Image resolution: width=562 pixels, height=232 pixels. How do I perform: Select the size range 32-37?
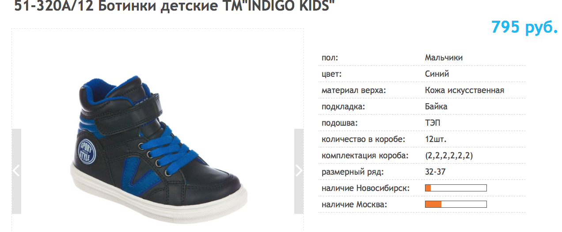point(435,172)
